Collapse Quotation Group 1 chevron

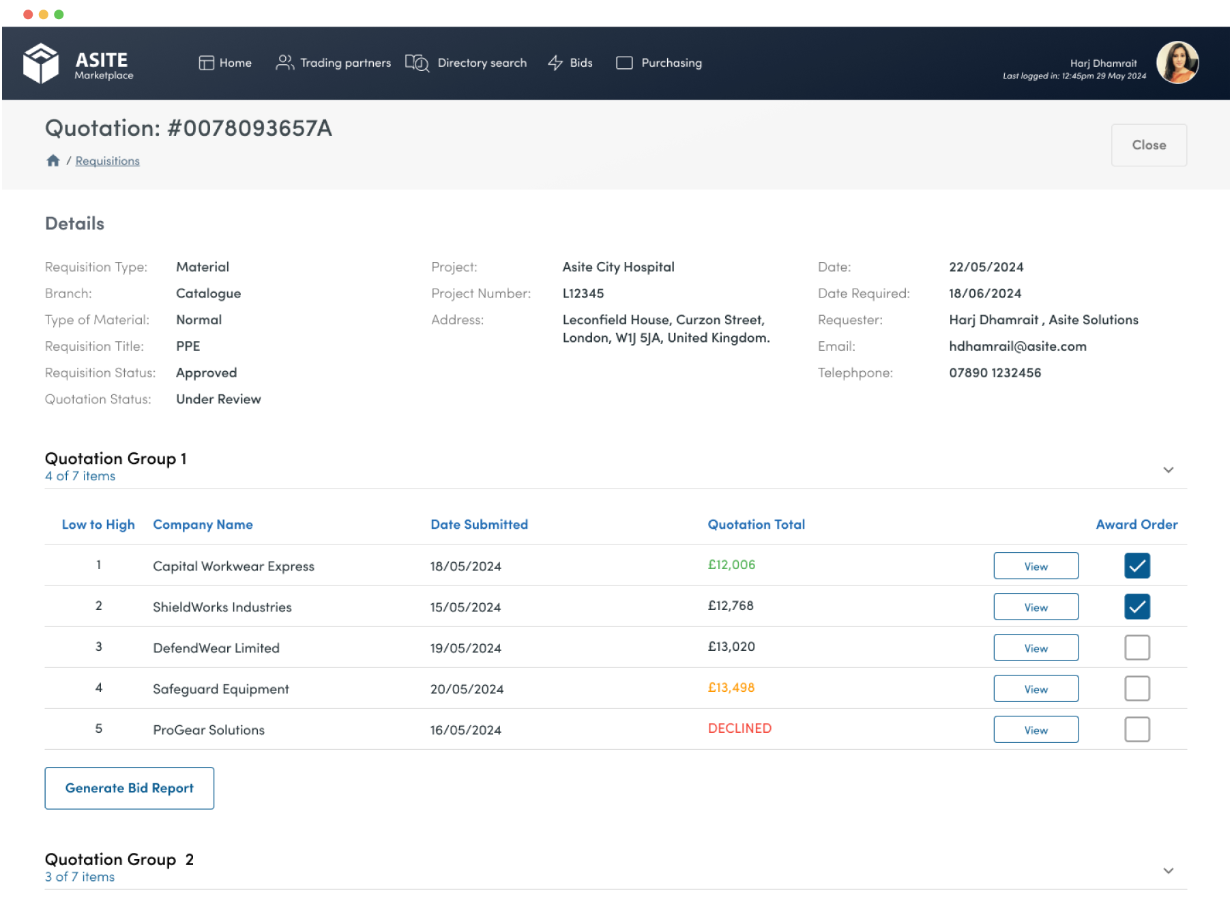[x=1168, y=470]
